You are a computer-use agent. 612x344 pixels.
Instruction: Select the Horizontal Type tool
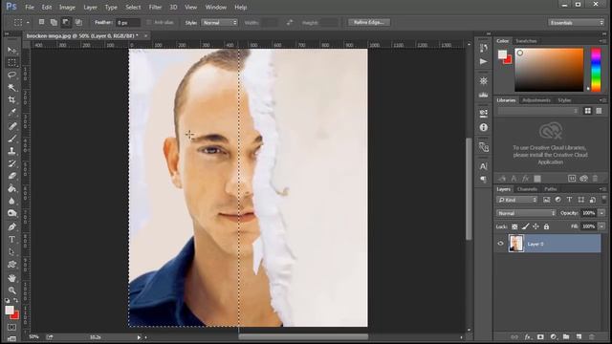(12, 239)
